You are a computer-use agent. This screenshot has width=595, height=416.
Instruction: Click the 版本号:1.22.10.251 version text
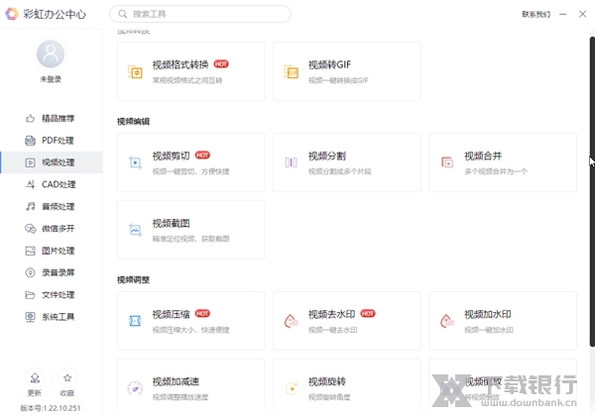[51, 408]
